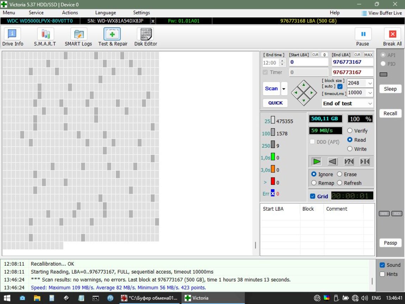This screenshot has width=405, height=304.
Task: Click the reverse scan arrow button
Action: click(333, 162)
